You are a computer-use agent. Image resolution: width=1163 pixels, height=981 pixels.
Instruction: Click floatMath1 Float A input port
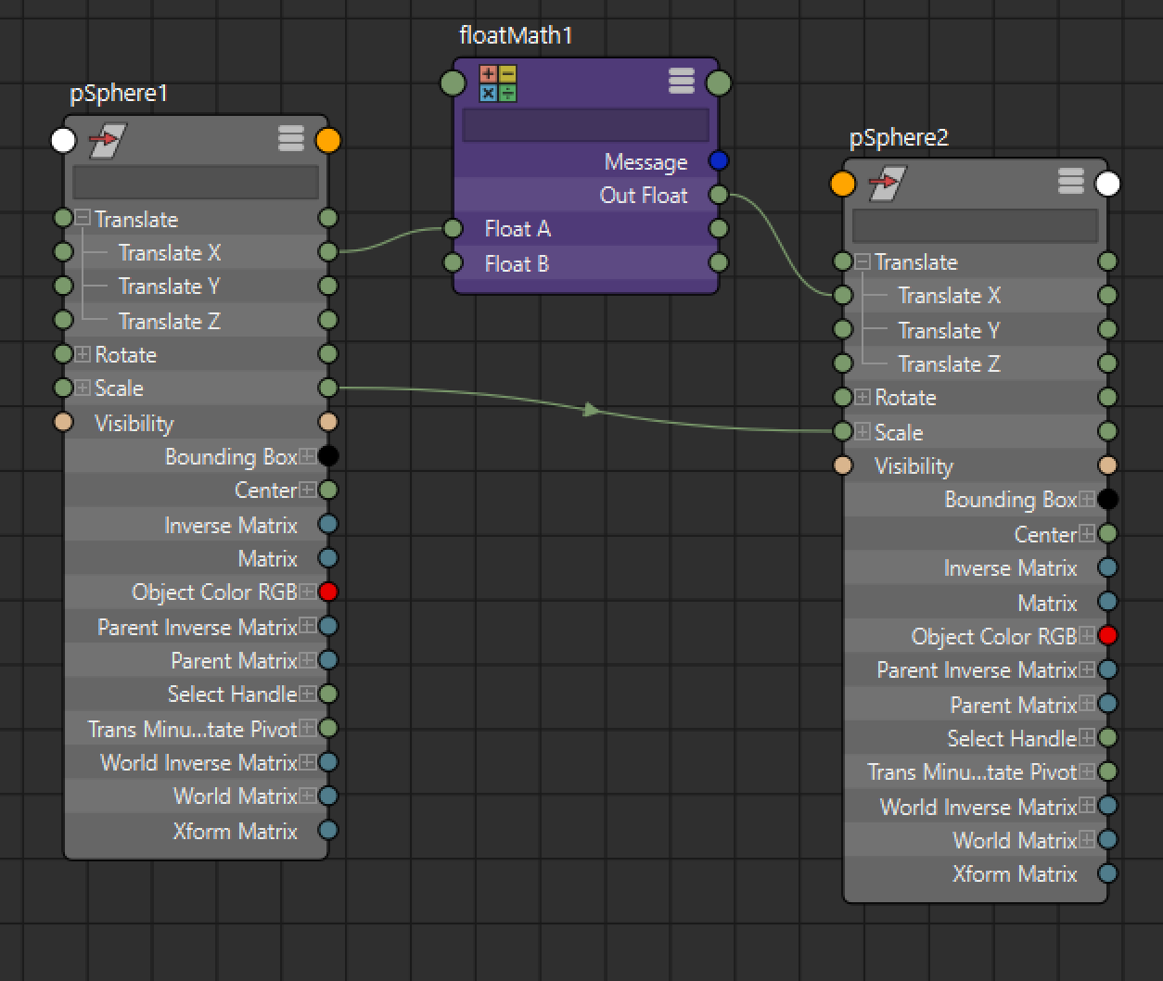453,228
